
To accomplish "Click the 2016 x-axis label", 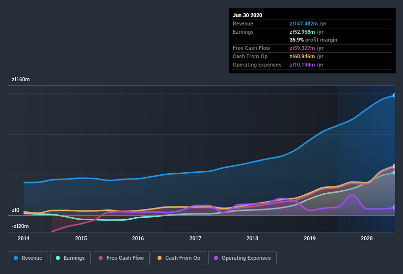I will click(x=138, y=238).
